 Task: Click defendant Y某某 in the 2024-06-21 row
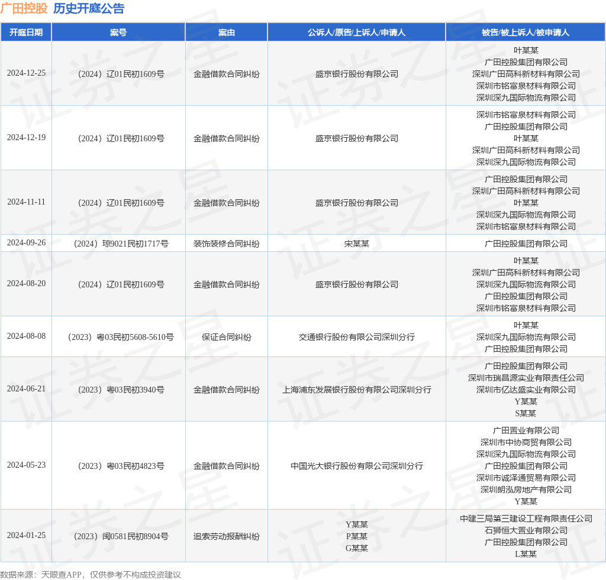click(526, 401)
